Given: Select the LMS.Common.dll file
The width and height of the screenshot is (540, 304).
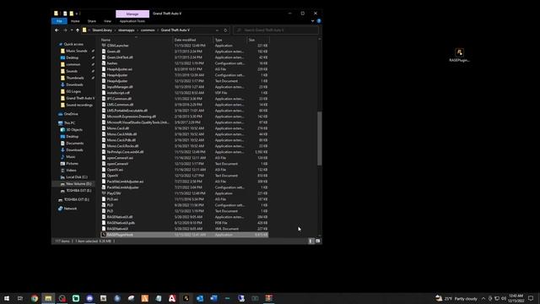Looking at the screenshot, I should (x=120, y=105).
